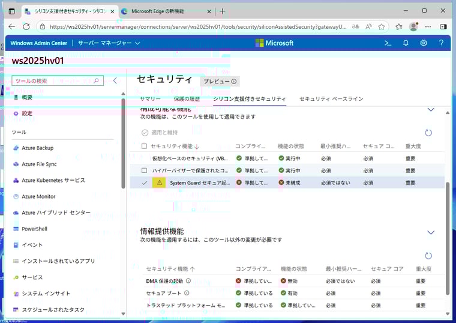The height and width of the screenshot is (323, 456).
Task: Select シリコン支援付きセキュリティ tab
Action: point(250,99)
